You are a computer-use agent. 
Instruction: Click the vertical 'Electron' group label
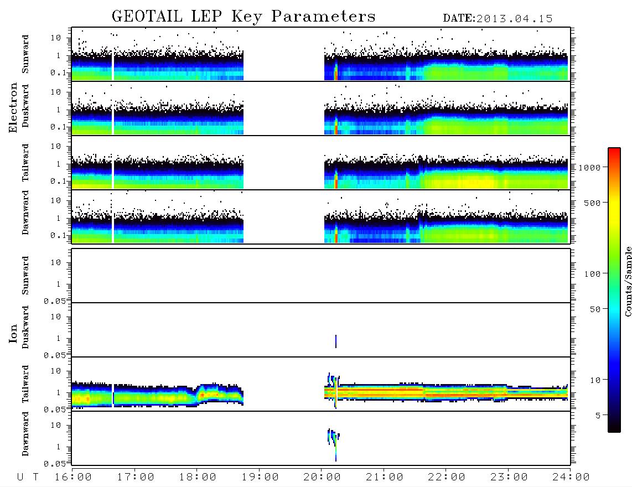[13, 107]
